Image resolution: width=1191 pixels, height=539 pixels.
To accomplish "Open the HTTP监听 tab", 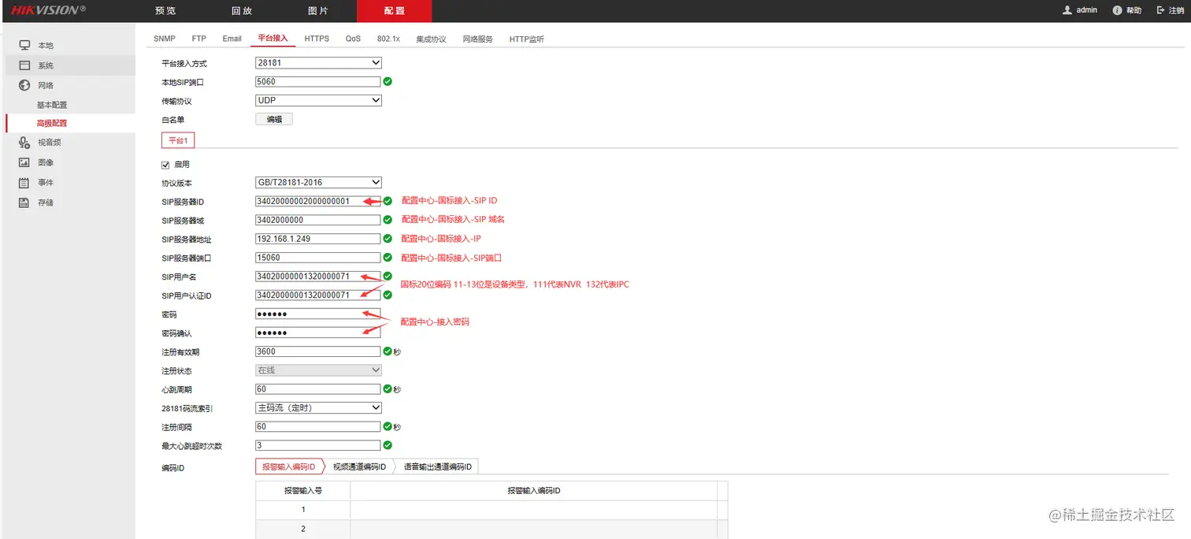I will pos(526,39).
